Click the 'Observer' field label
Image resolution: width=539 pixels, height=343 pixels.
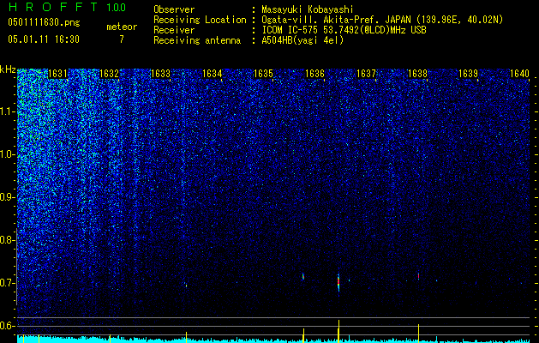(174, 9)
